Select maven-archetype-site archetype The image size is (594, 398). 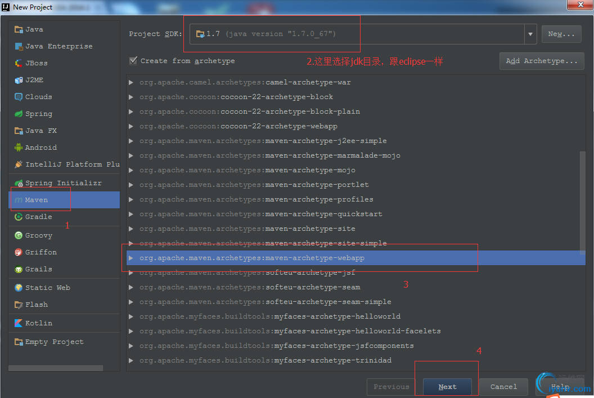[x=355, y=229]
